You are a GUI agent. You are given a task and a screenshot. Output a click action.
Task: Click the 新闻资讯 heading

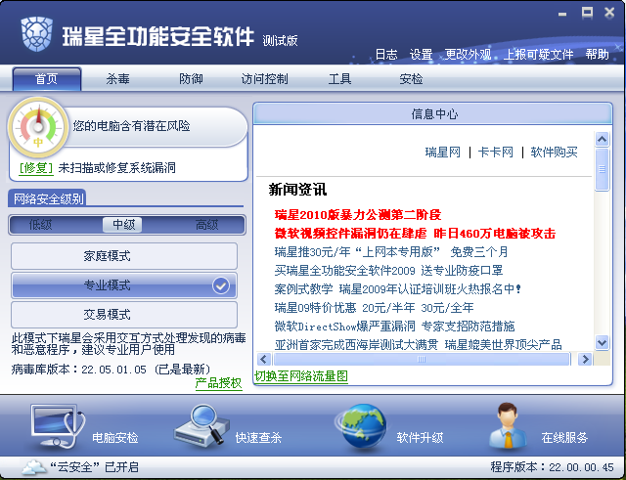coord(297,189)
